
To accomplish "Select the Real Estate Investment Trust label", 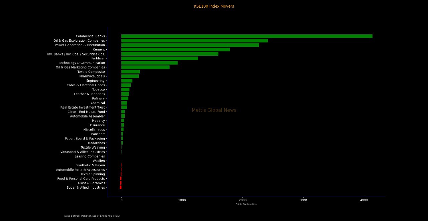I will (x=83, y=107).
